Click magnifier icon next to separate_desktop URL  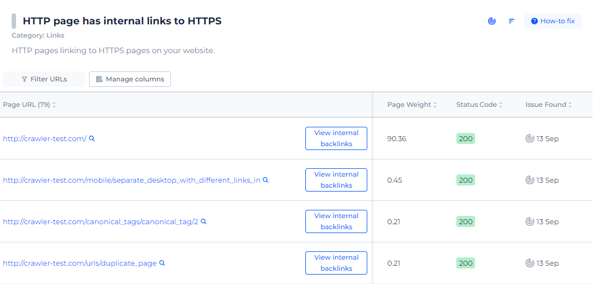[x=266, y=180]
